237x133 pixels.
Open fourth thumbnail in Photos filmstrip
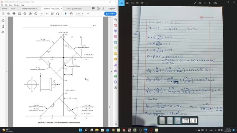[x=186, y=121]
